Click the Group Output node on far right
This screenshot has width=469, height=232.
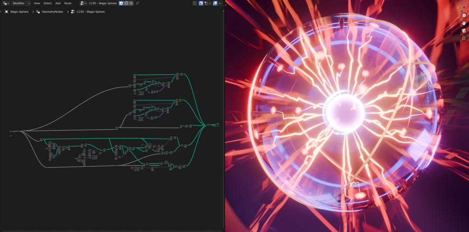[218, 125]
